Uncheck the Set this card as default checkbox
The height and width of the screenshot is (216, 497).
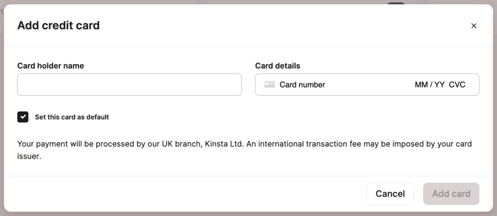(23, 117)
